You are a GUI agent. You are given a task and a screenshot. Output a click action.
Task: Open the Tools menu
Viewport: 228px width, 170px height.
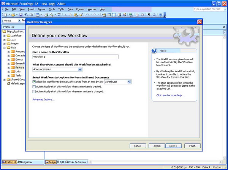click(x=52, y=9)
